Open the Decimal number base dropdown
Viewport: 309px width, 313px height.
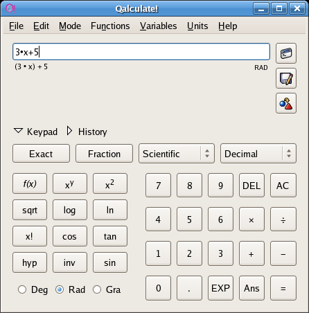(x=258, y=154)
